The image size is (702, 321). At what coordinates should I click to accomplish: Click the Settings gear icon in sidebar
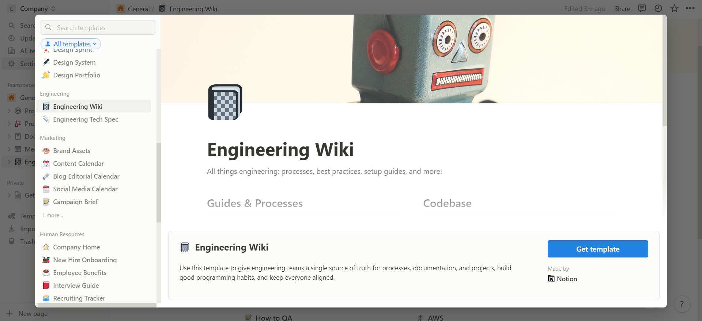tap(12, 64)
